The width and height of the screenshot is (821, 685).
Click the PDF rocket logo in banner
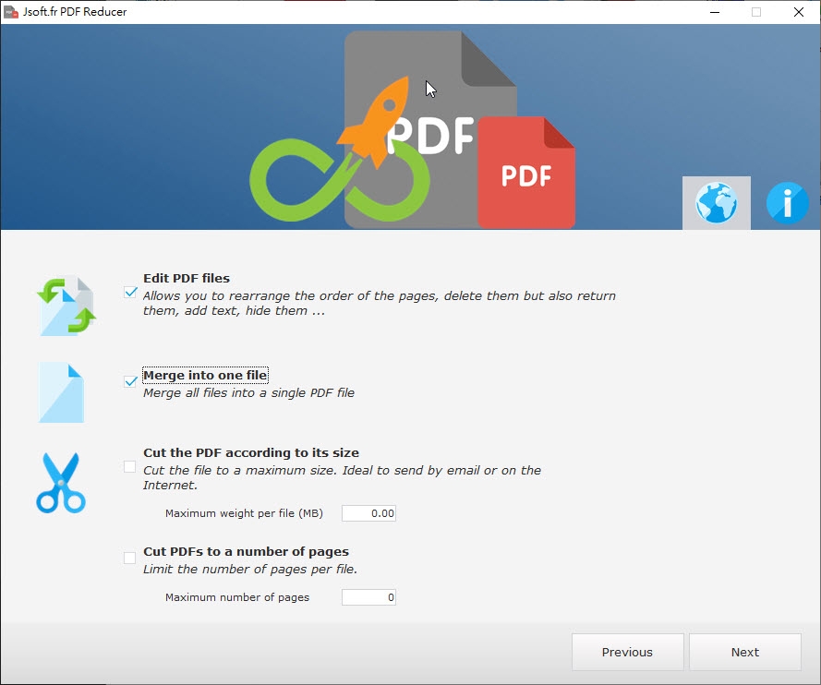tap(413, 129)
